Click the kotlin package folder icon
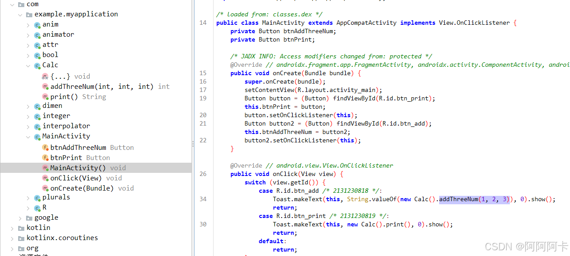Screen dimensions: 570x256 (21, 228)
